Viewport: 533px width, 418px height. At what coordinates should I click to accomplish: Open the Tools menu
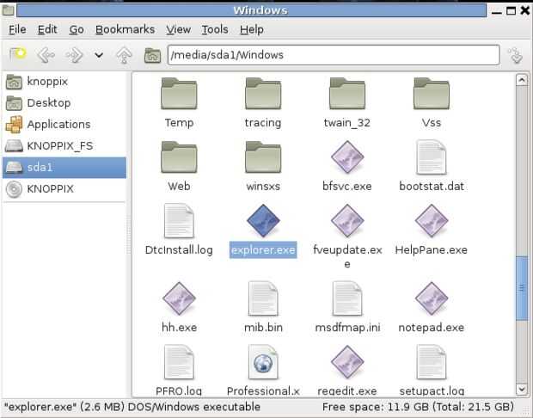pyautogui.click(x=215, y=29)
